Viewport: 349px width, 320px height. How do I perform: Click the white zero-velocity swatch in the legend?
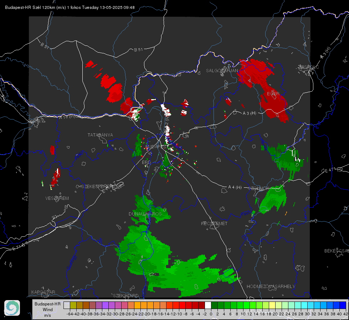pyautogui.click(x=208, y=305)
